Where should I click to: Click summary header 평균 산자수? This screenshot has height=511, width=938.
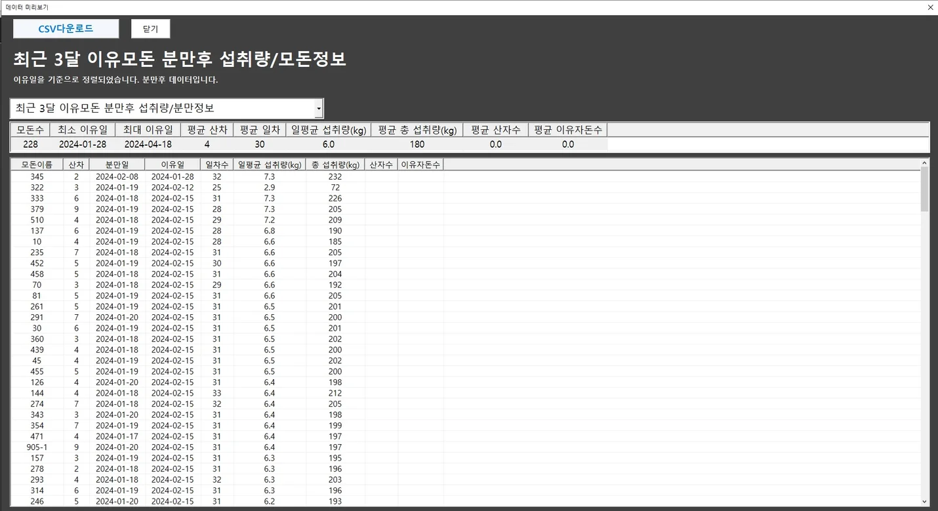496,130
